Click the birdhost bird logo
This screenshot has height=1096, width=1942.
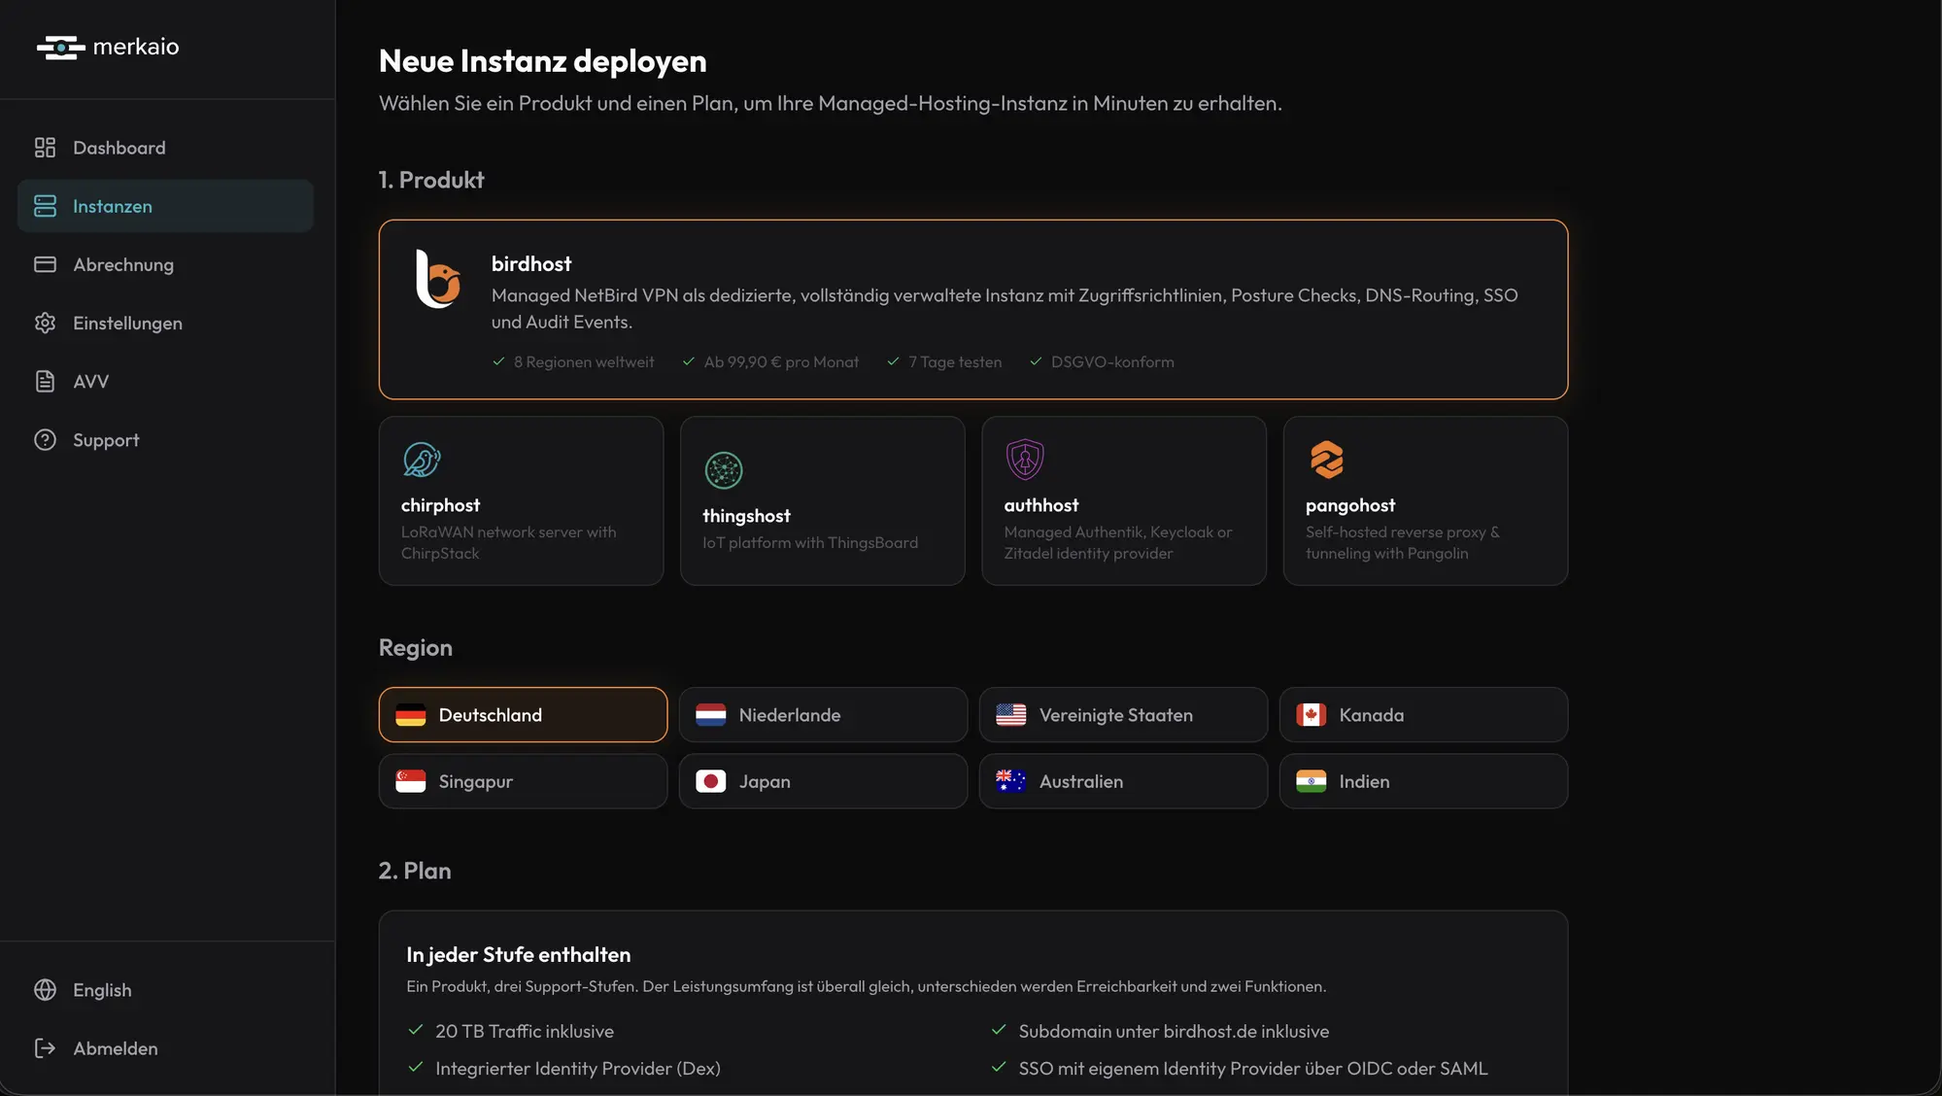(437, 280)
